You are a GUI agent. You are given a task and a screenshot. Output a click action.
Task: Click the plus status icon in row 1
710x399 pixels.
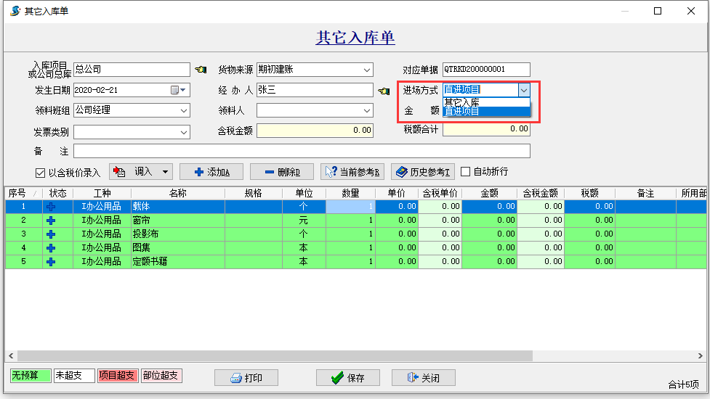[x=51, y=207]
